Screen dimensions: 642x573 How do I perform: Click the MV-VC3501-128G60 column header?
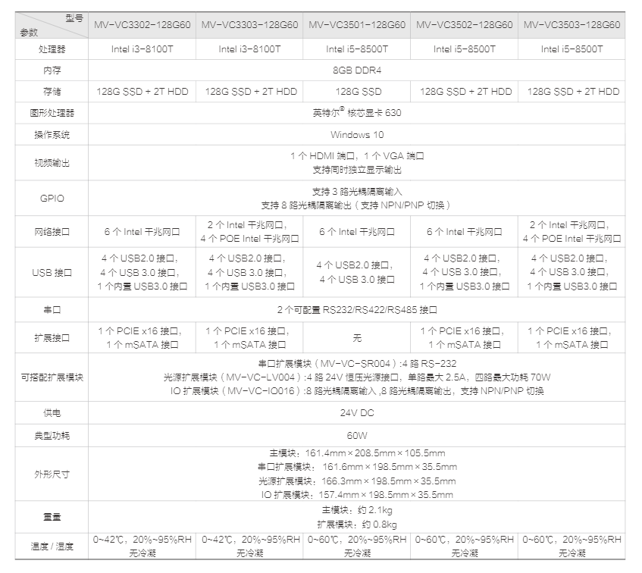pos(357,25)
